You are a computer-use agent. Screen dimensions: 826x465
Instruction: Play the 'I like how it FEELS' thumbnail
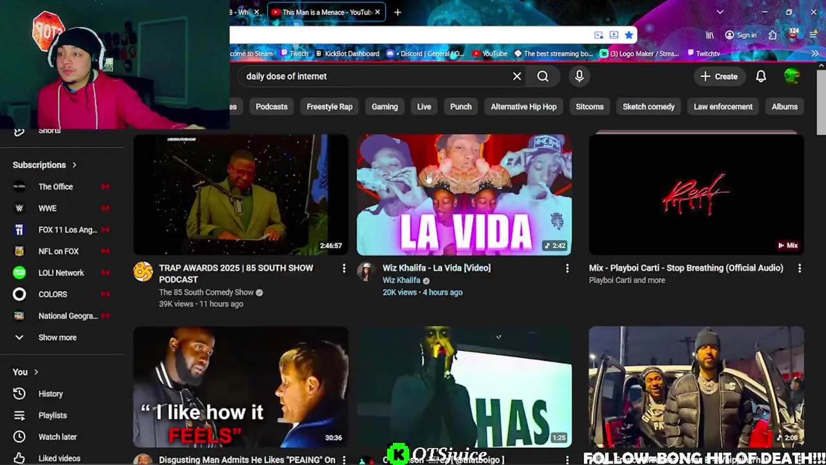point(241,387)
